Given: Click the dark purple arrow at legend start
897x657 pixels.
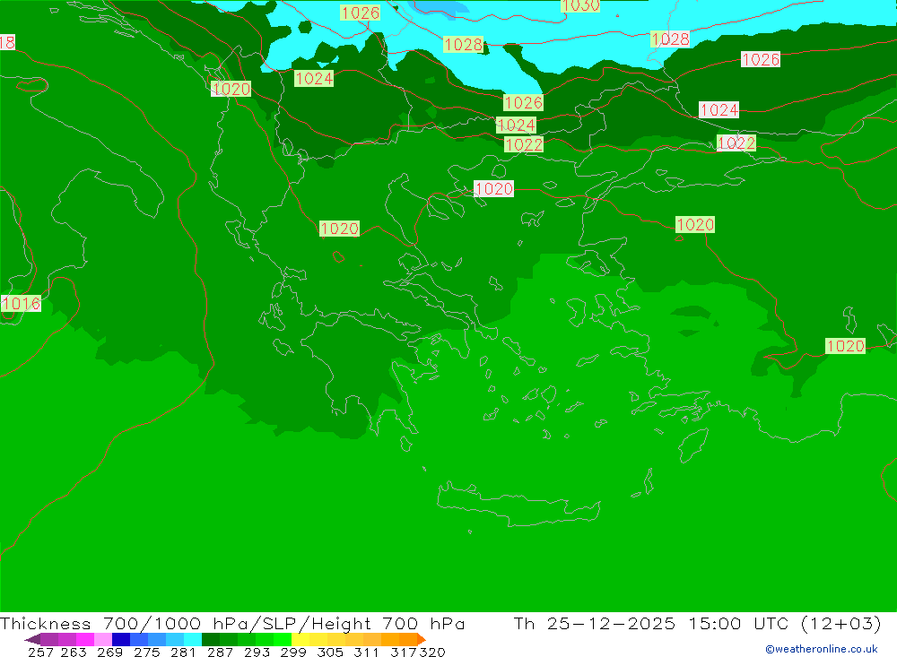Looking at the screenshot, I should [x=32, y=639].
